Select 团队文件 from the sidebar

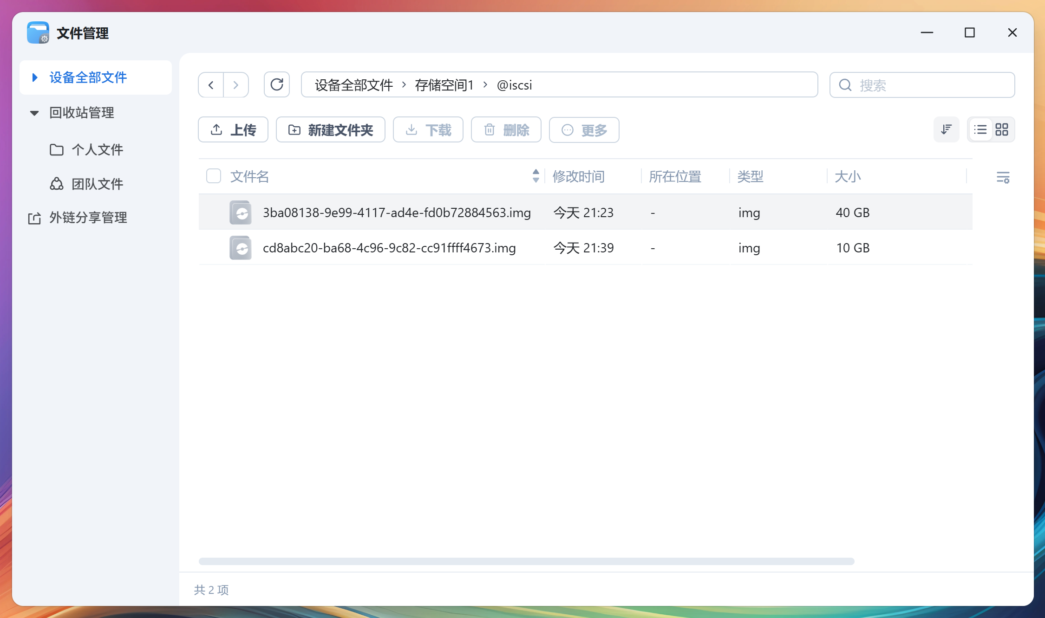(x=98, y=184)
